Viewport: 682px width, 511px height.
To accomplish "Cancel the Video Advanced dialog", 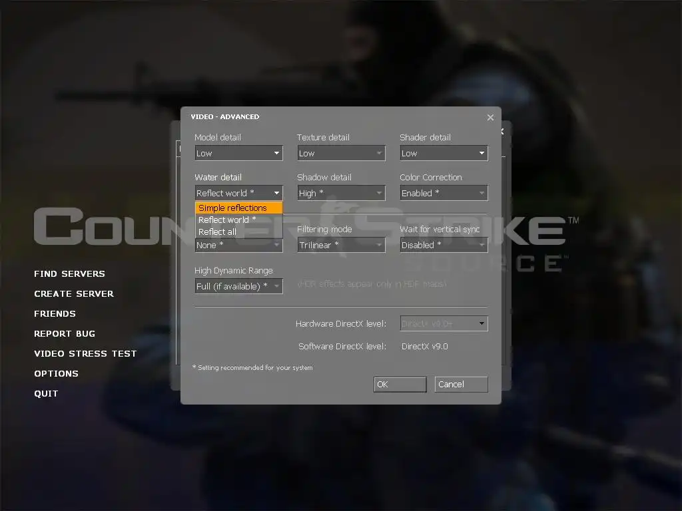I will tap(461, 384).
